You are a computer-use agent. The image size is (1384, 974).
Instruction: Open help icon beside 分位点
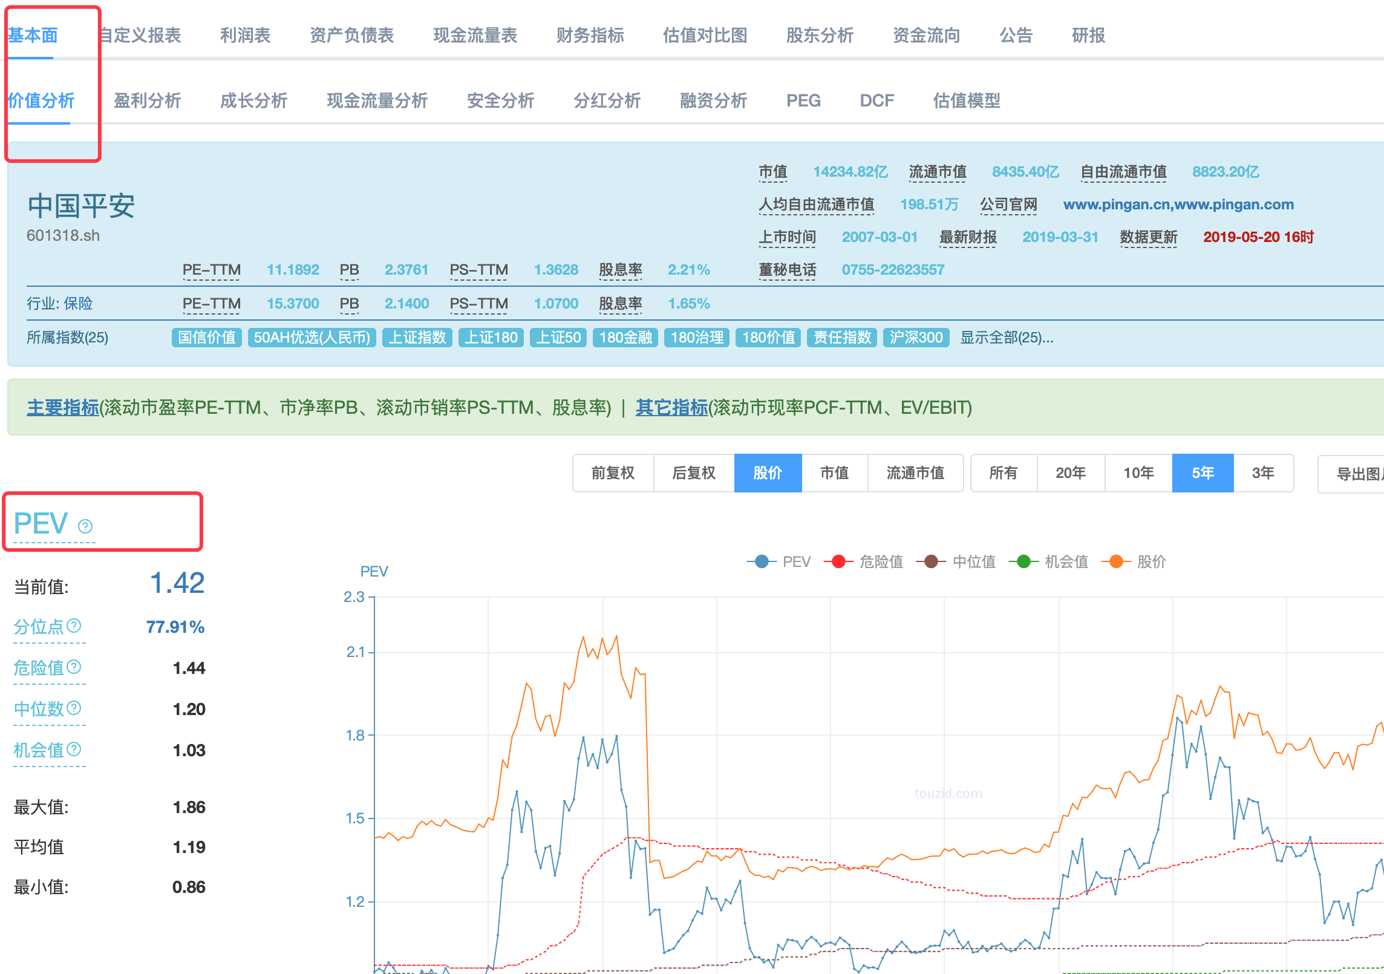74,626
